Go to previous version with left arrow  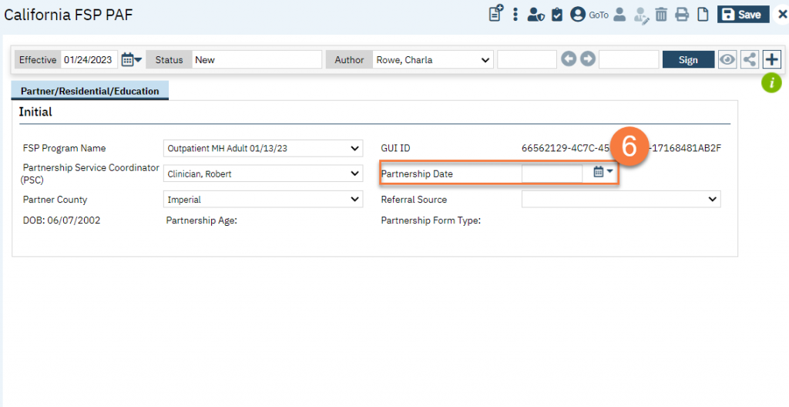(x=569, y=59)
